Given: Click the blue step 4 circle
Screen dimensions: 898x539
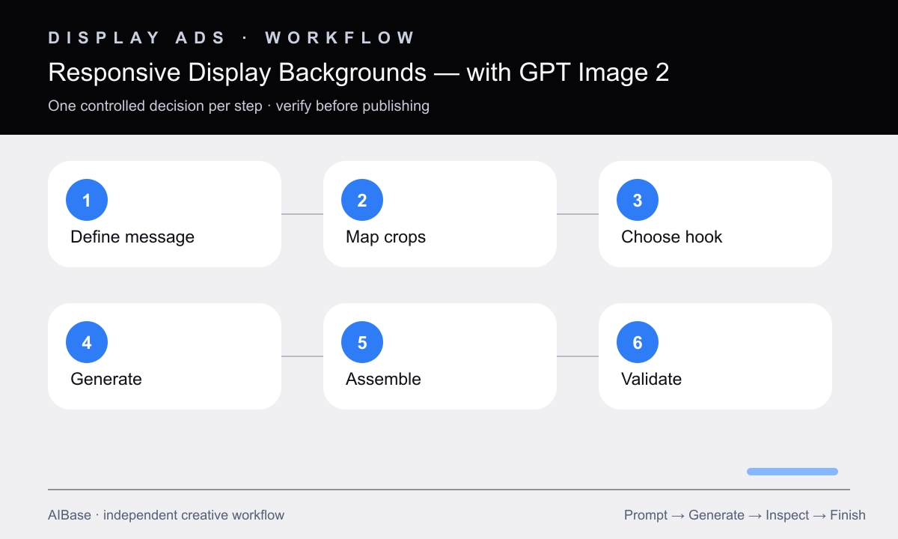Looking at the screenshot, I should [87, 342].
